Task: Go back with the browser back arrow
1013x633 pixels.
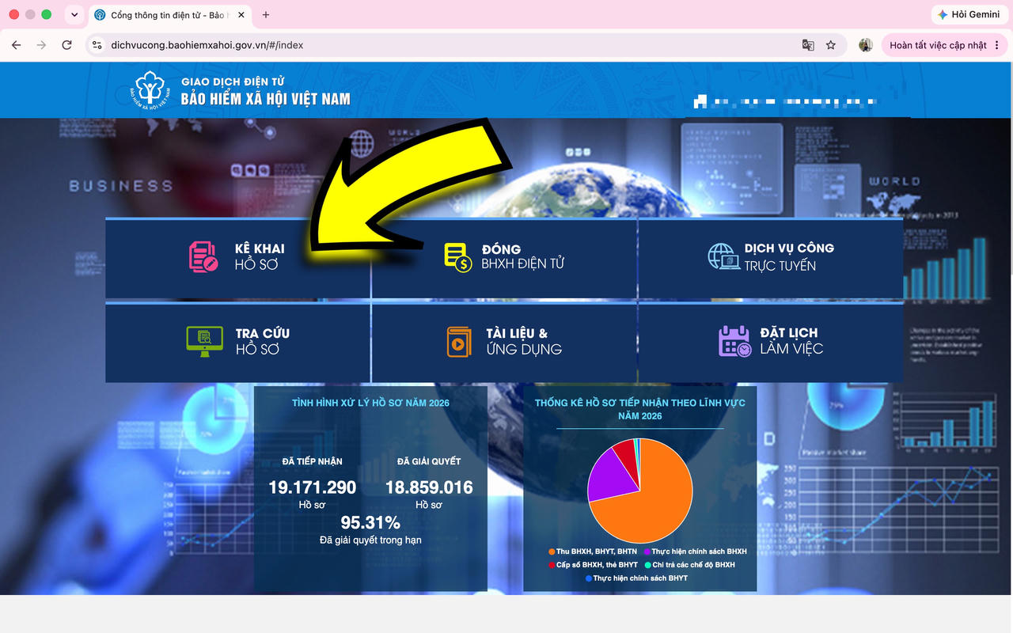Action: [17, 45]
